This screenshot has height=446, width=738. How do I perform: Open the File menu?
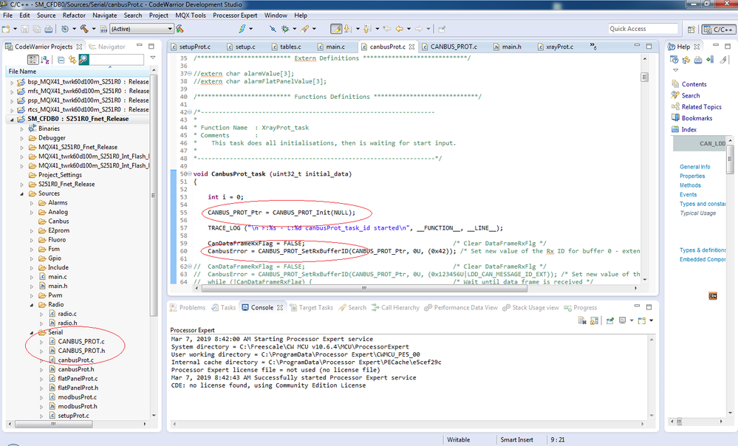pos(8,15)
